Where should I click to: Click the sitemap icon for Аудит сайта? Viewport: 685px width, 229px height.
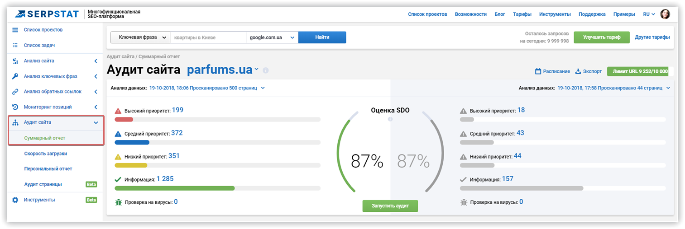click(x=15, y=122)
